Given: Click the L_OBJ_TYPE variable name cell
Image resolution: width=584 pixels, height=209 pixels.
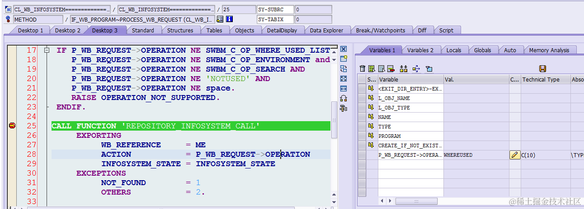Looking at the screenshot, I should (x=410, y=107).
